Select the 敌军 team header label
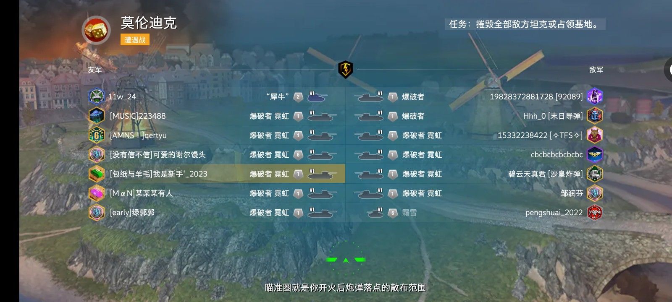 (596, 70)
